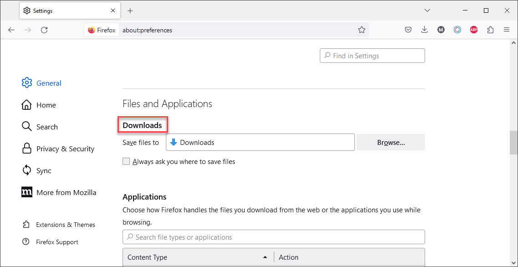Open the Extensions puzzle piece icon
Image resolution: width=518 pixels, height=267 pixels.
pyautogui.click(x=490, y=30)
